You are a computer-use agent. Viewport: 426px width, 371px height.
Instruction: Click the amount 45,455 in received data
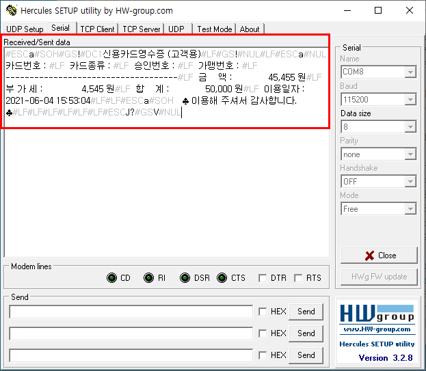point(282,77)
